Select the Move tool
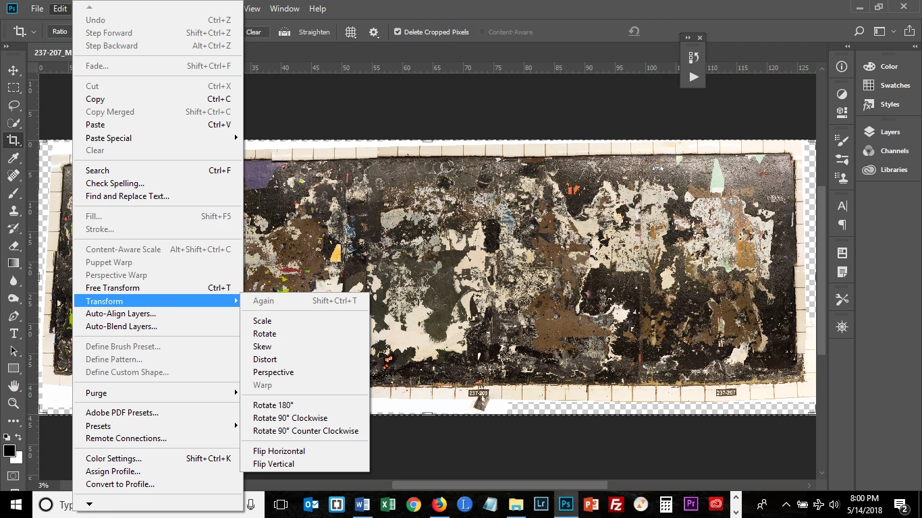The image size is (922, 518). [13, 70]
